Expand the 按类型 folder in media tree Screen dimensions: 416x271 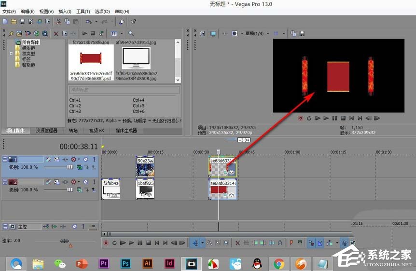click(11, 54)
